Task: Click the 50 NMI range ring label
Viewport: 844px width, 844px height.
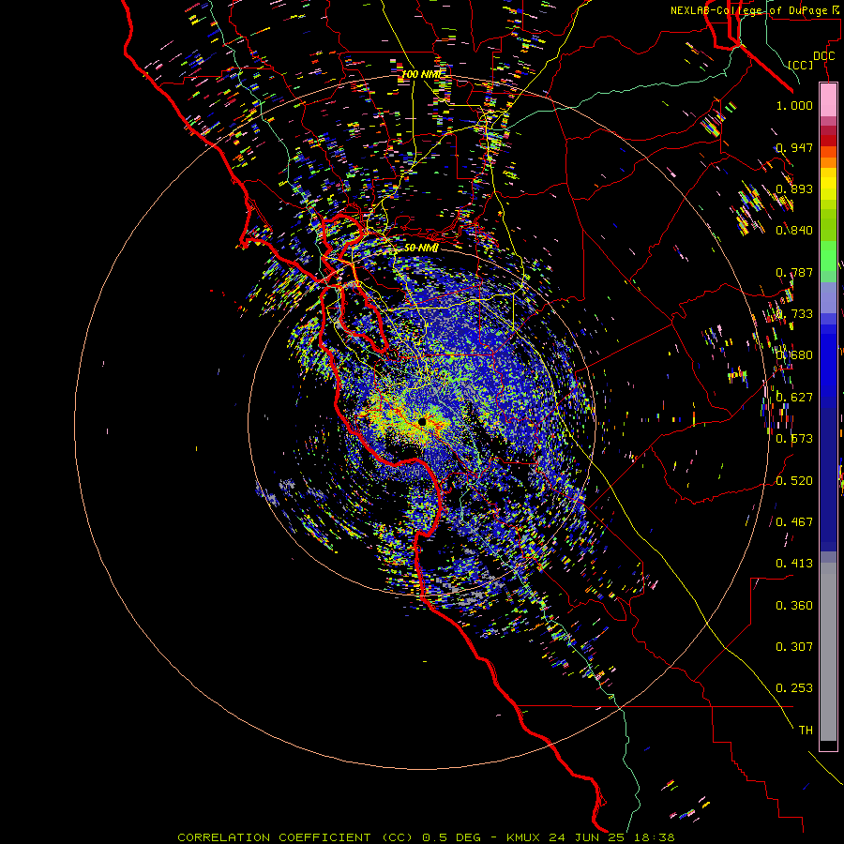Action: pyautogui.click(x=421, y=249)
